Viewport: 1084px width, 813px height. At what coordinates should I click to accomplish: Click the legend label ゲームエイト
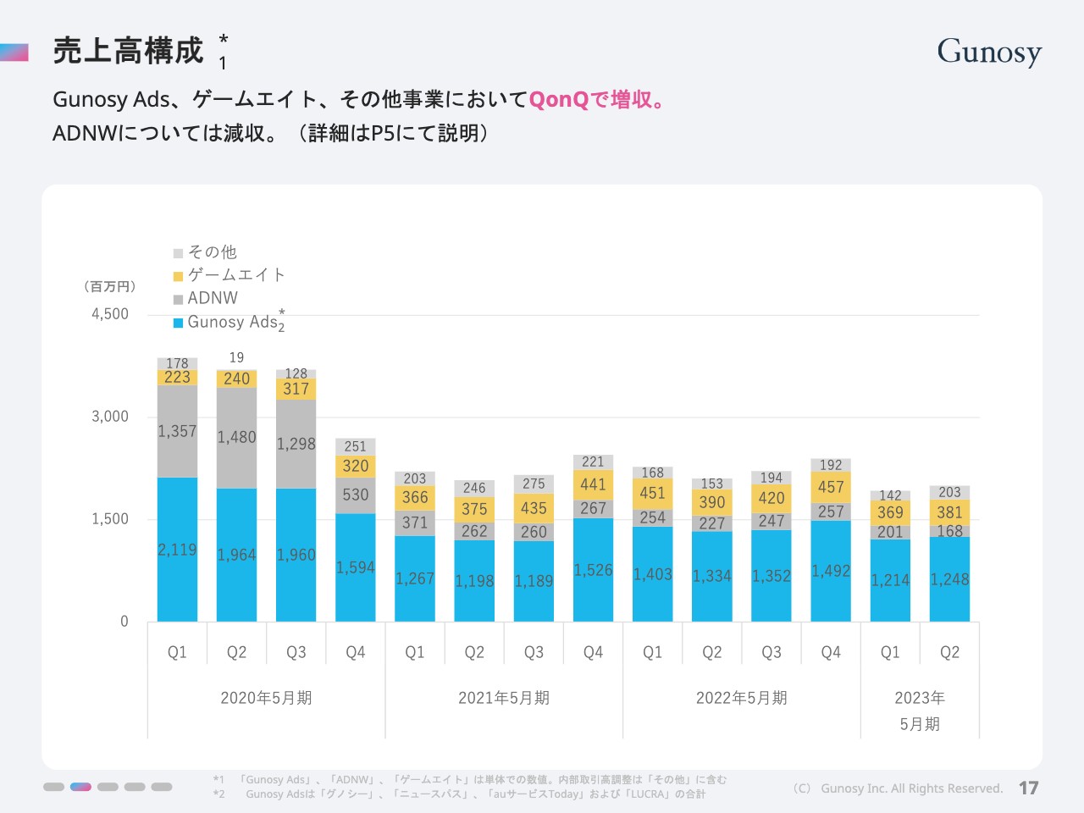click(237, 275)
